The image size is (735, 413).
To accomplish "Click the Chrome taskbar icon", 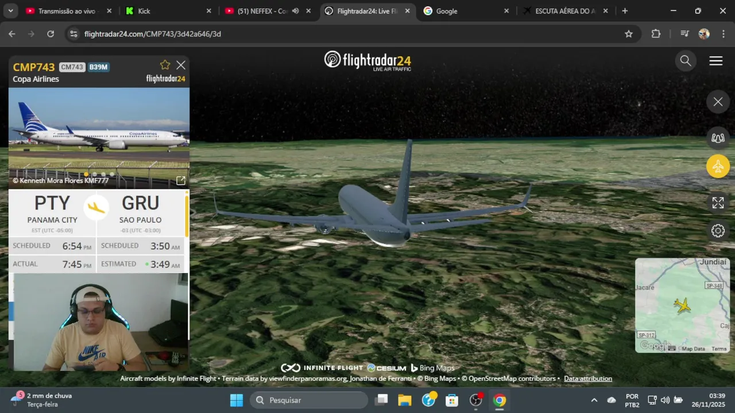I will tap(500, 400).
